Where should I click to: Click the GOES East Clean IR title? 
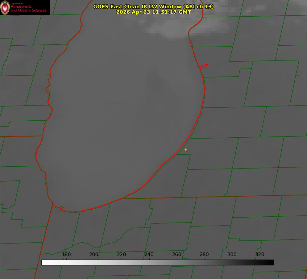154,6
